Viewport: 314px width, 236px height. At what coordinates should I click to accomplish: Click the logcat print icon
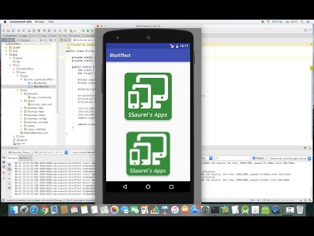pyautogui.click(x=9, y=188)
